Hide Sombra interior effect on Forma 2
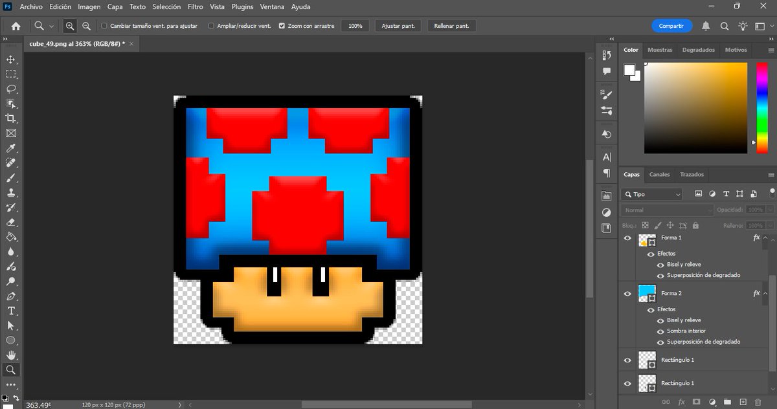Screen dimensions: 777x409 [x=661, y=331]
